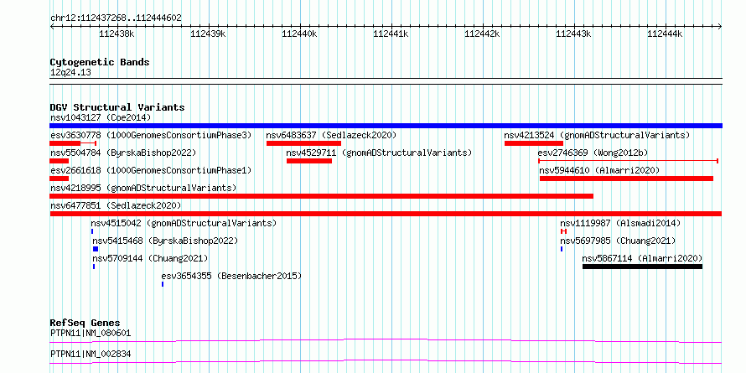Click the tiny blue mark under nsv5697985
Screen dimensions: 746x373
(x=562, y=249)
